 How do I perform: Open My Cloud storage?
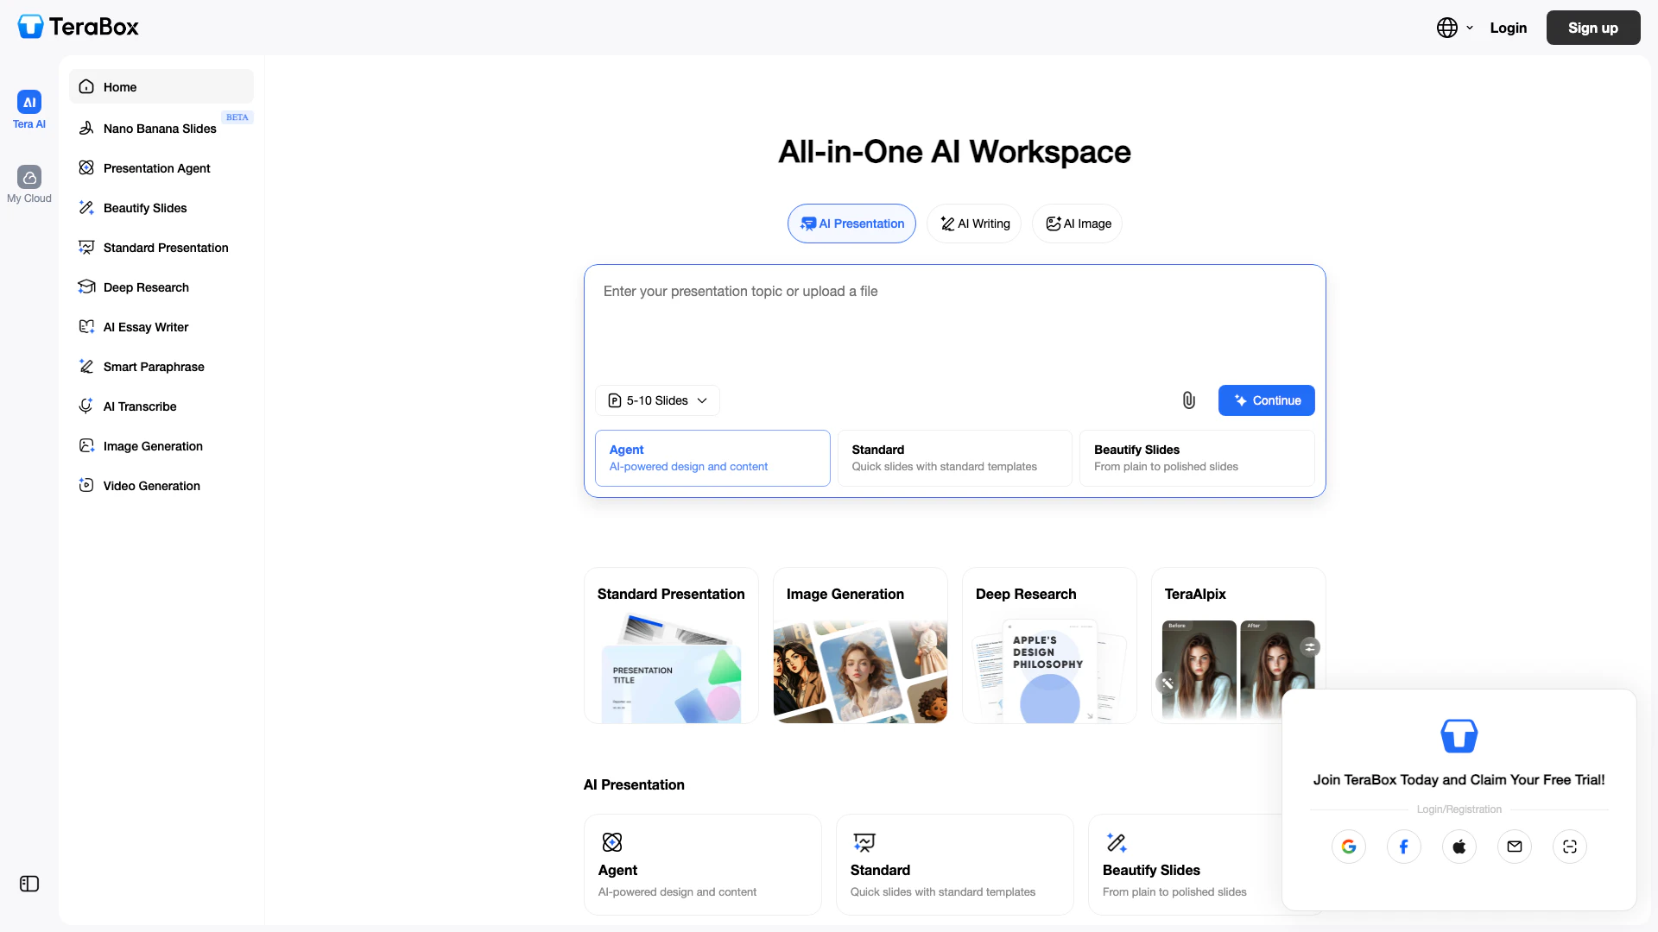[28, 183]
